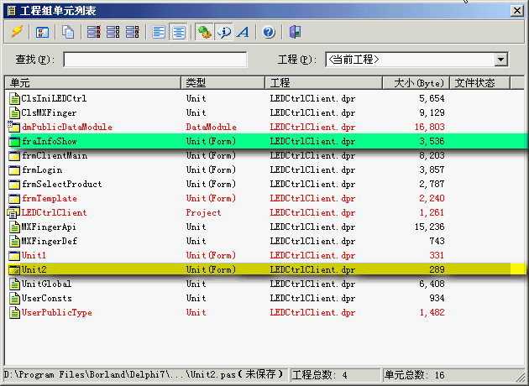Click the left-aligned text match icon
529x386 pixels.
160,32
